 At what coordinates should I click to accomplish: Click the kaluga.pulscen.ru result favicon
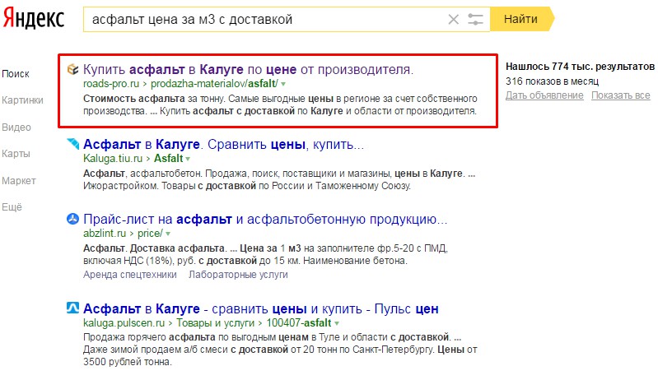tap(73, 308)
